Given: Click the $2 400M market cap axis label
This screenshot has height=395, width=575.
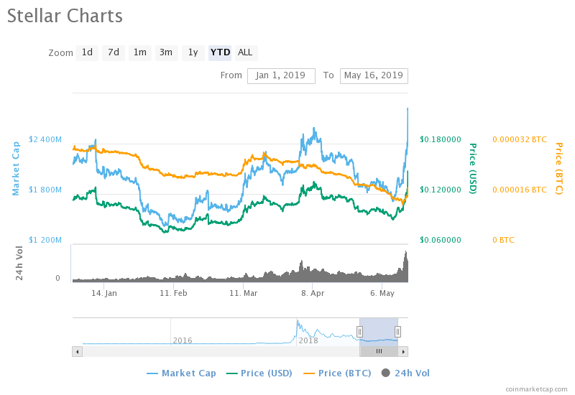Looking at the screenshot, I should [45, 139].
